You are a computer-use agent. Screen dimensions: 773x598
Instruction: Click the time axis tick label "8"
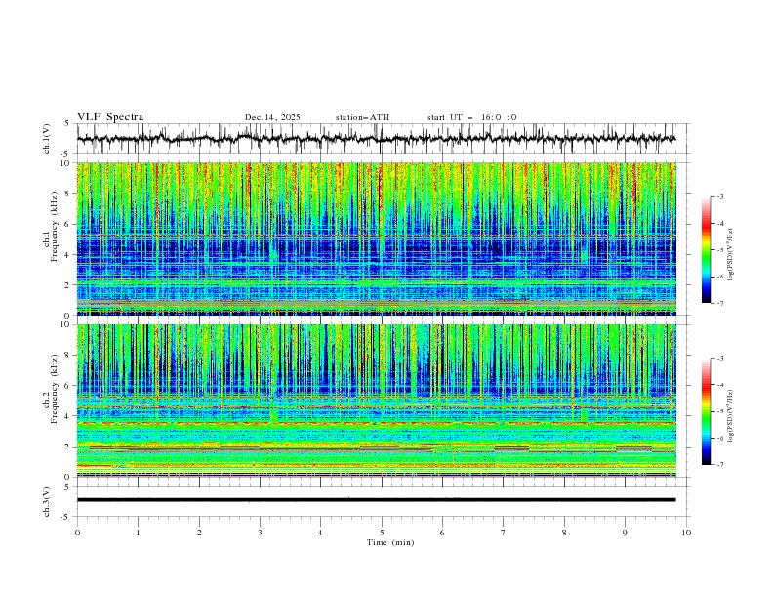[x=564, y=533]
